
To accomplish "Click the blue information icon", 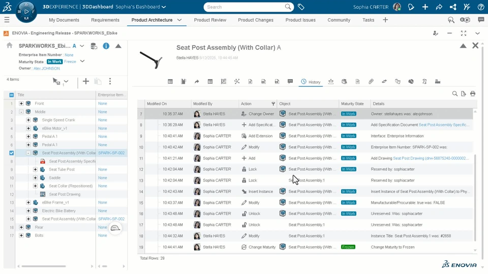I will [x=106, y=46].
